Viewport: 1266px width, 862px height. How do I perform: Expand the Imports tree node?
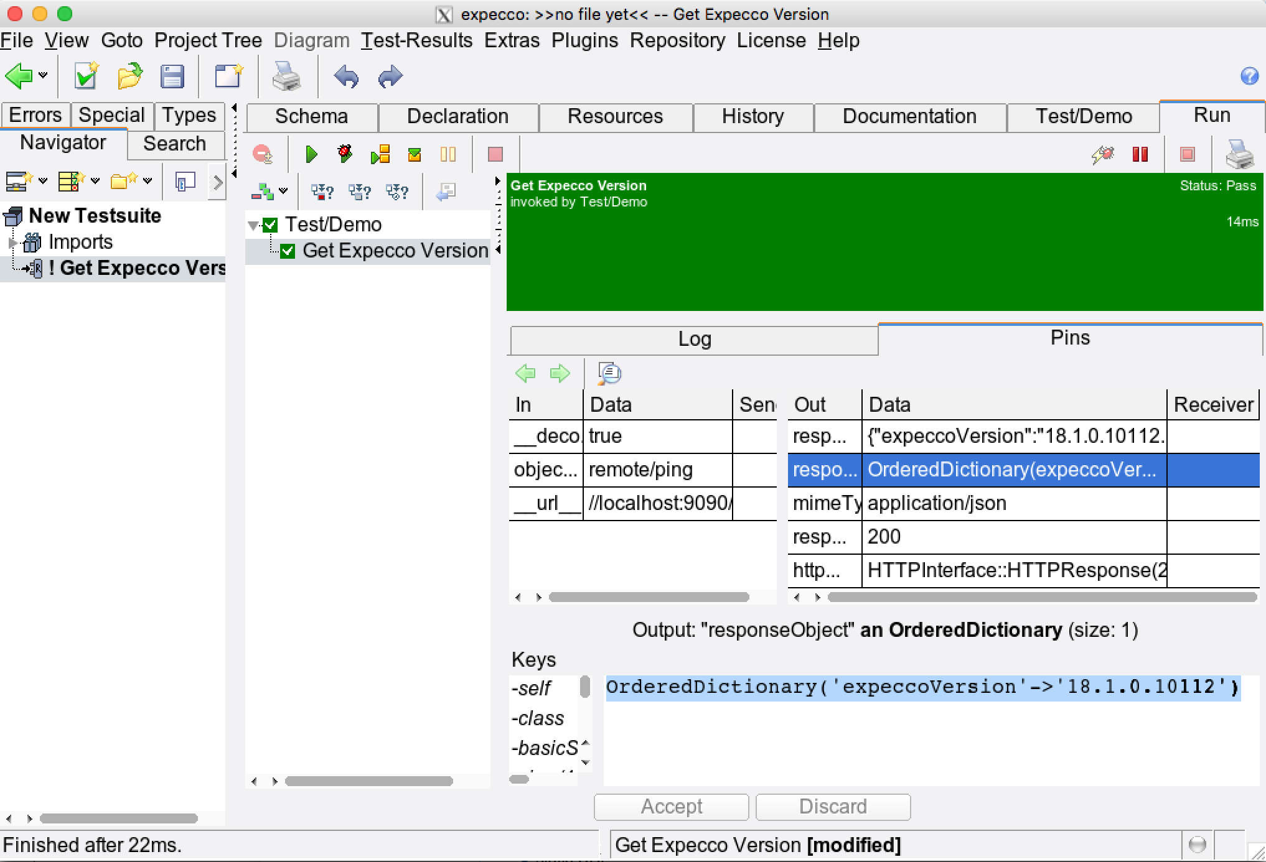click(12, 242)
